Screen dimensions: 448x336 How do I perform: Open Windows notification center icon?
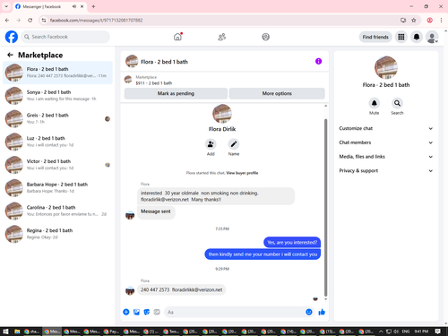(x=438, y=332)
